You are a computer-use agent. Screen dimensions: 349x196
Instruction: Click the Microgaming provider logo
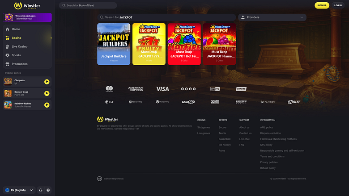tap(162, 102)
